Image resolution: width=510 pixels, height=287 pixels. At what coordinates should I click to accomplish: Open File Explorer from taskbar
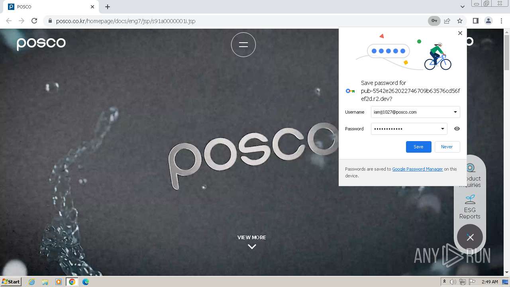[x=45, y=282]
